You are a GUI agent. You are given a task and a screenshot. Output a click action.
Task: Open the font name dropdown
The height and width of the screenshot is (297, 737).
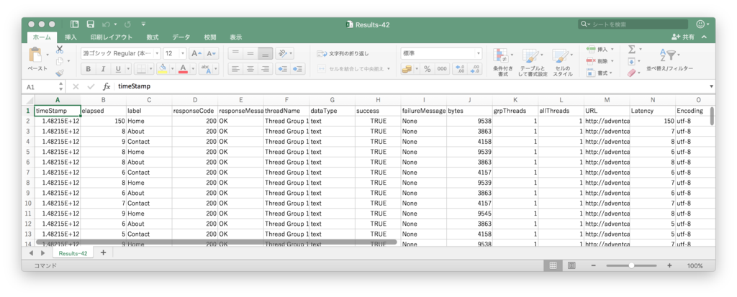click(x=158, y=53)
